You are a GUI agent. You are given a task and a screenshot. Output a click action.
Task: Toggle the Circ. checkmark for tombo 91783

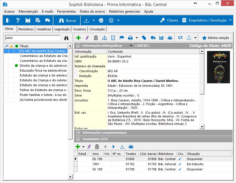click(180, 164)
